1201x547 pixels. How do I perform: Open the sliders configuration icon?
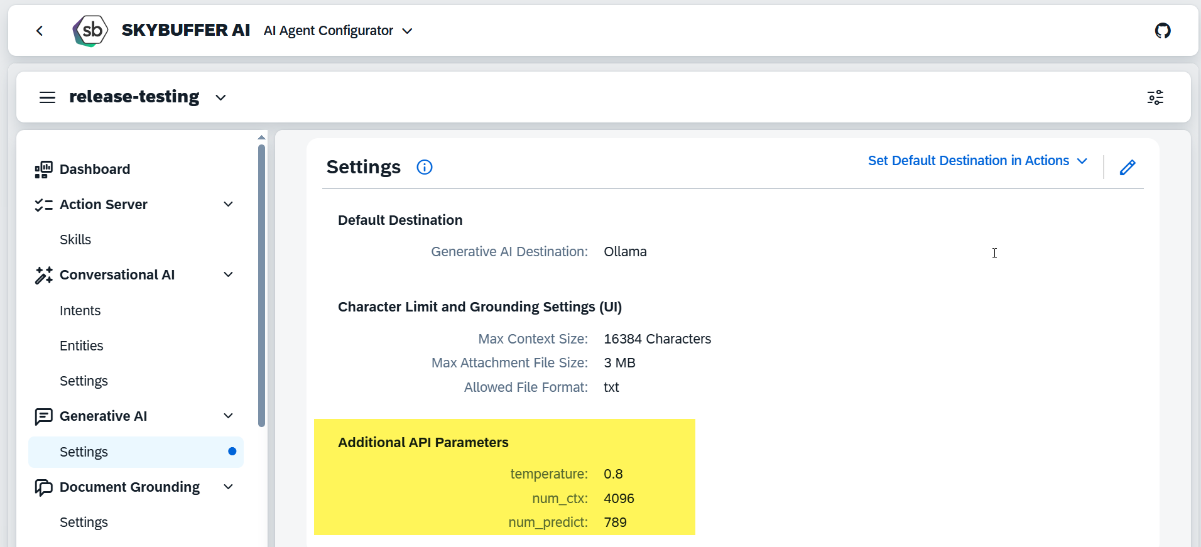coord(1155,97)
